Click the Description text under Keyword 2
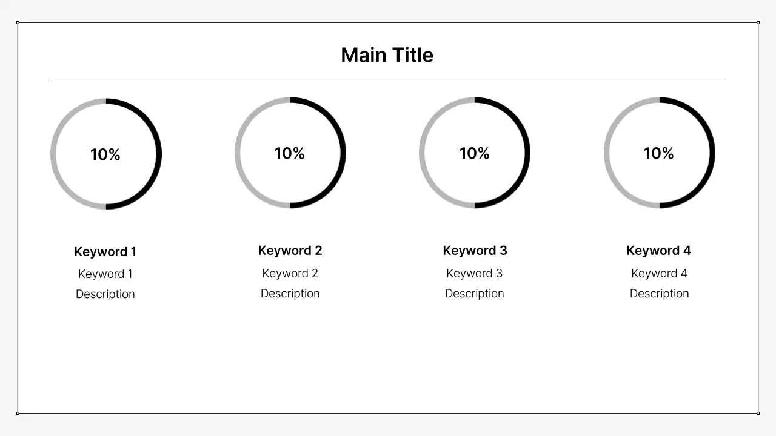Viewport: 776px width, 436px height. 290,294
